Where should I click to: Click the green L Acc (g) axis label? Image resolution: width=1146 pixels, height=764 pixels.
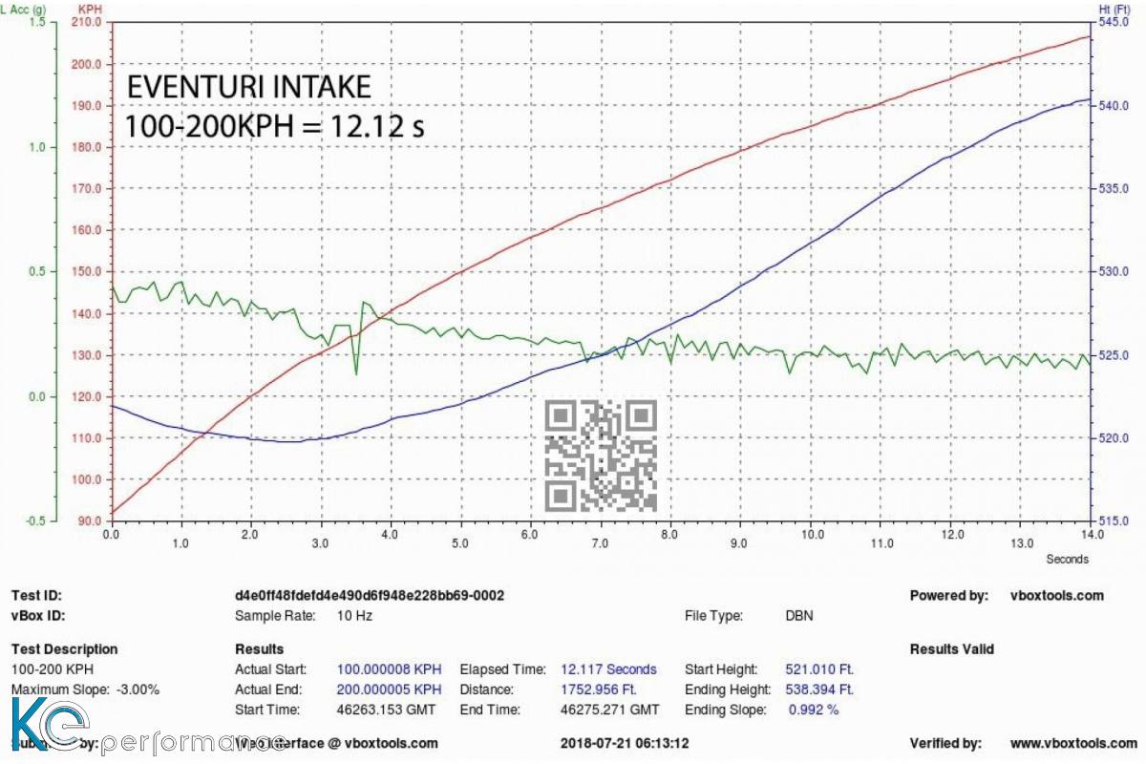pyautogui.click(x=23, y=8)
